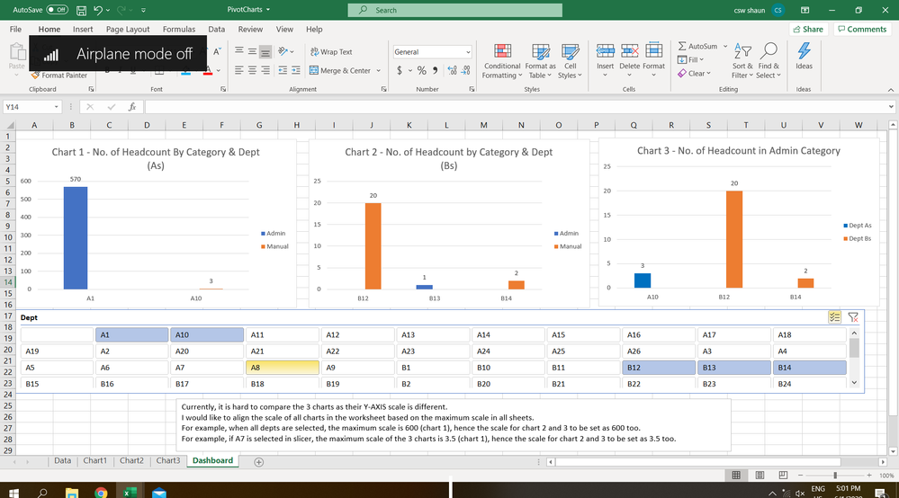Select B1 in Dept slicer
Viewport: 899px width, 498px height.
pos(433,368)
